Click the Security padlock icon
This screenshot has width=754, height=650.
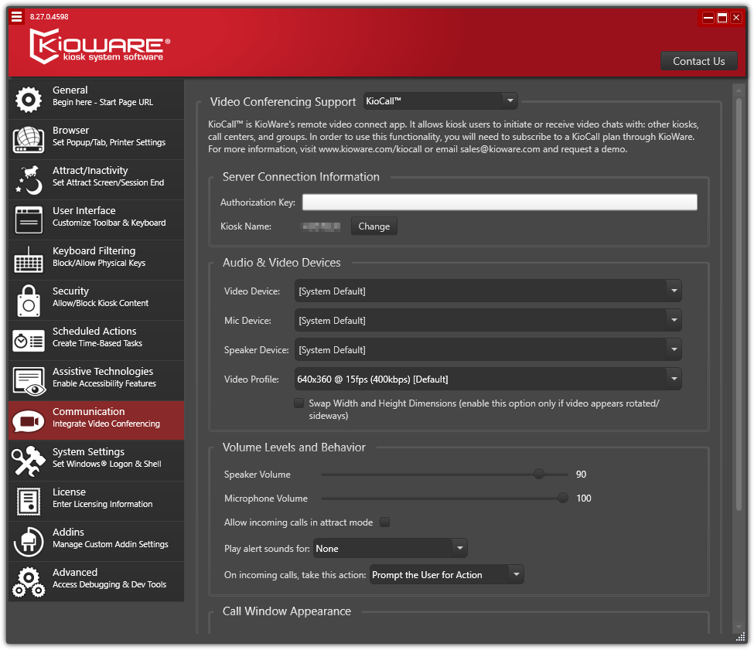point(29,301)
